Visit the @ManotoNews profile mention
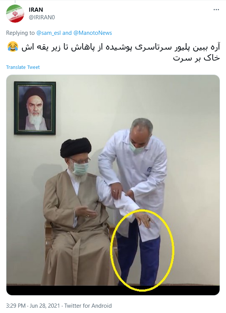Screen dimensions: 226x313 [93, 33]
